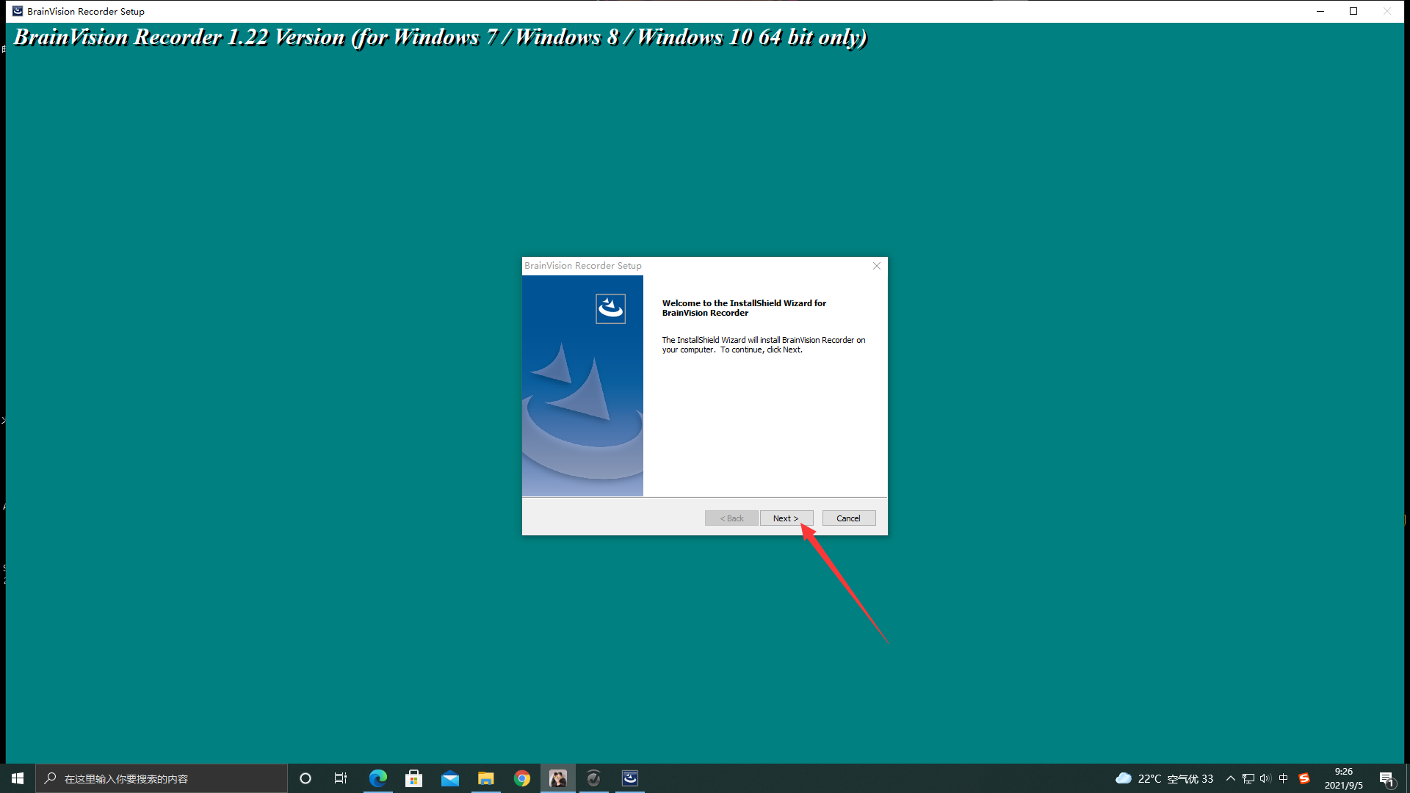
Task: Click Next to continue installation
Action: [x=786, y=518]
